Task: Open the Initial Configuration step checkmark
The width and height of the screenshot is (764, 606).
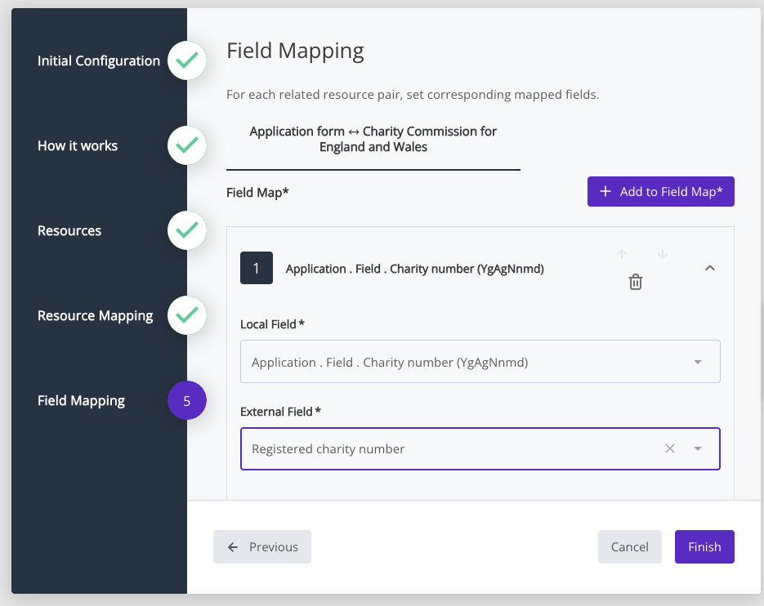Action: 187,60
